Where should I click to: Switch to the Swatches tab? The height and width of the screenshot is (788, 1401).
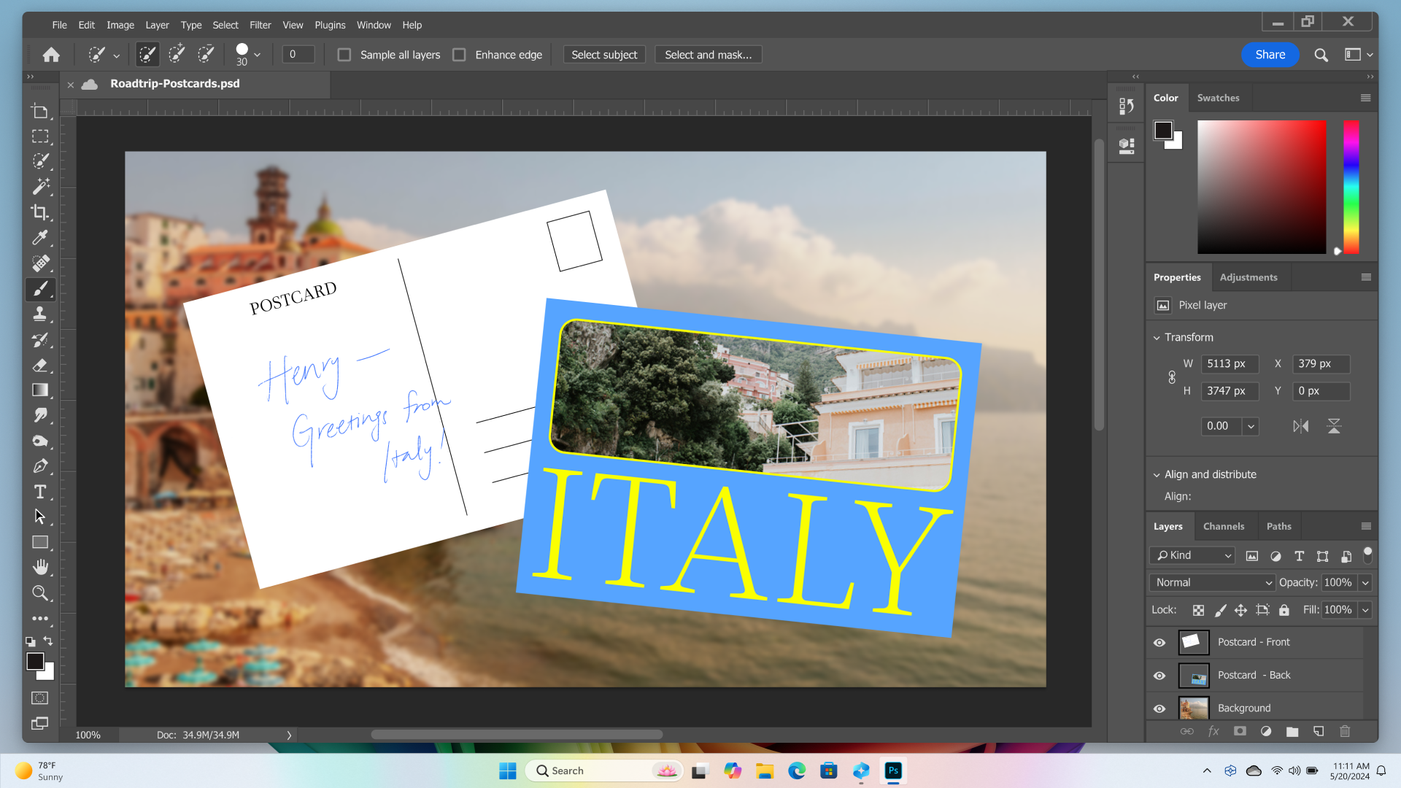[x=1218, y=98]
